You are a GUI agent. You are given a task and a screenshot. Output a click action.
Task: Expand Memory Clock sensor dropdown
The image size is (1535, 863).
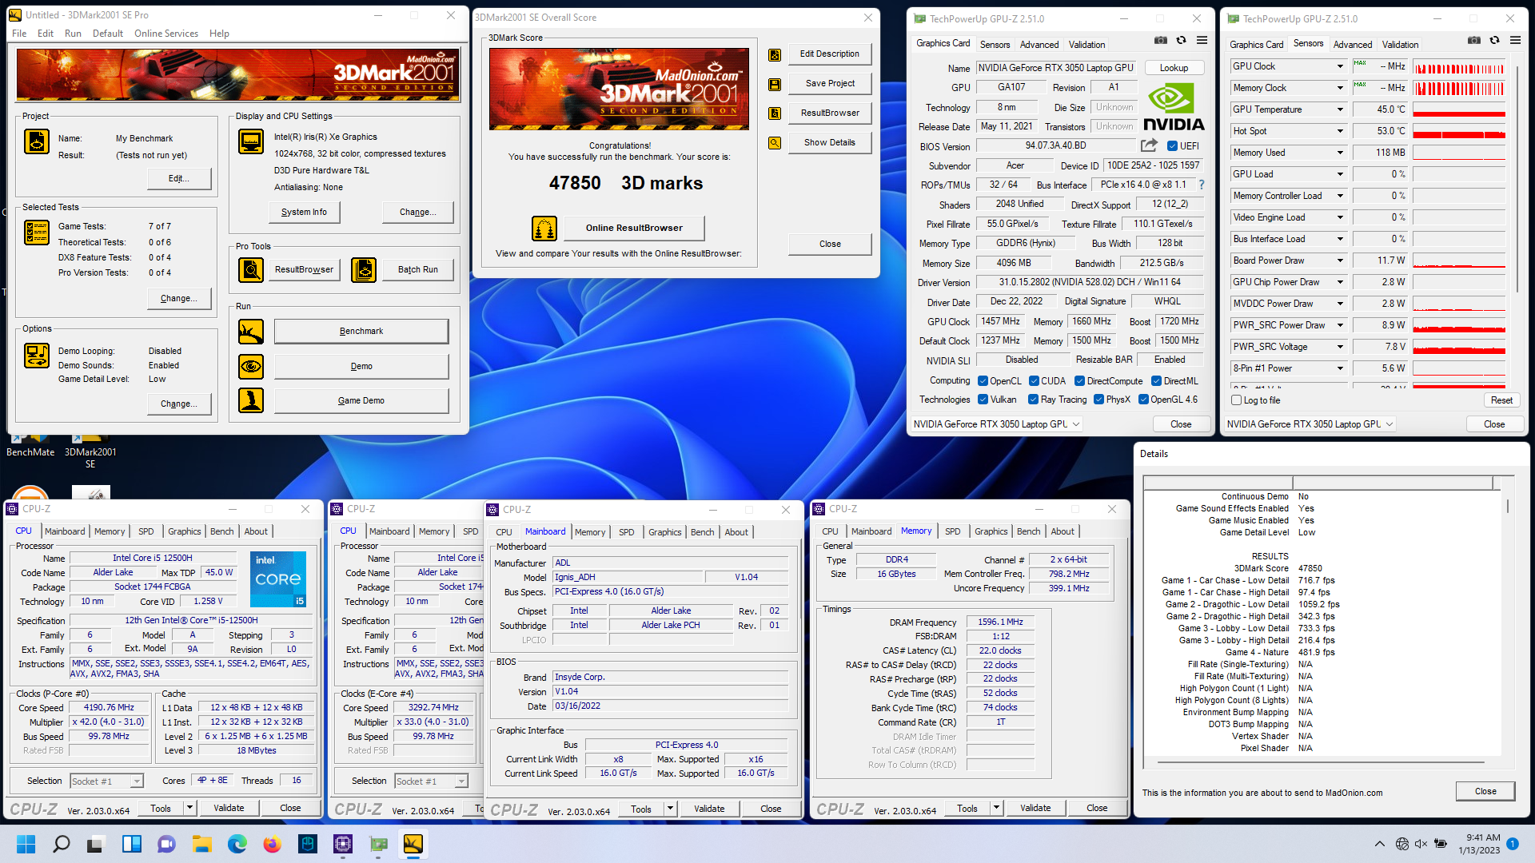coord(1340,88)
